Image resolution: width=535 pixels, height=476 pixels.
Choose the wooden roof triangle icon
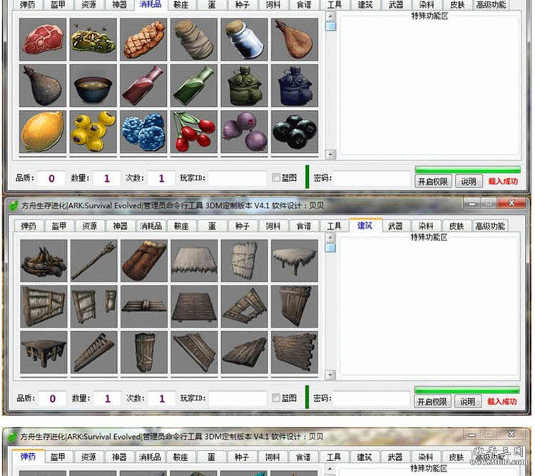pos(244,352)
